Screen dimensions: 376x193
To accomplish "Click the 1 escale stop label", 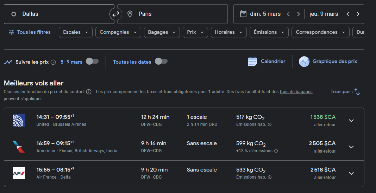I will 197,117.
